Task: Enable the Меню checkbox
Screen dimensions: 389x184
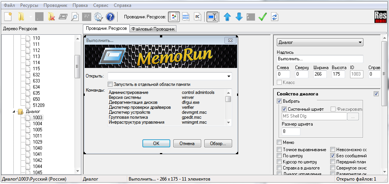Action: click(x=279, y=142)
